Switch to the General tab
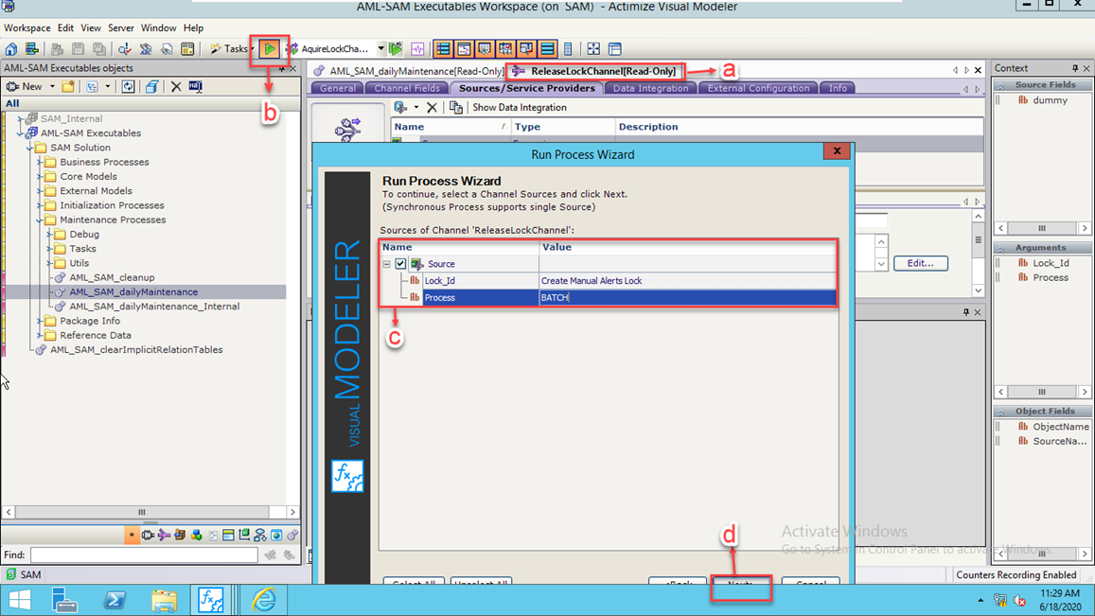1095x616 pixels. click(338, 88)
